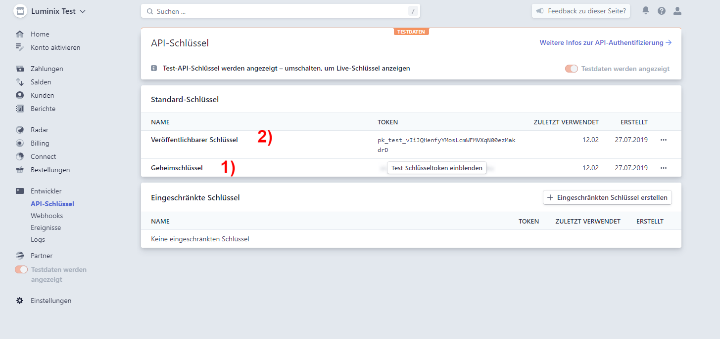Open Ereignisse in the sidebar

click(x=46, y=227)
